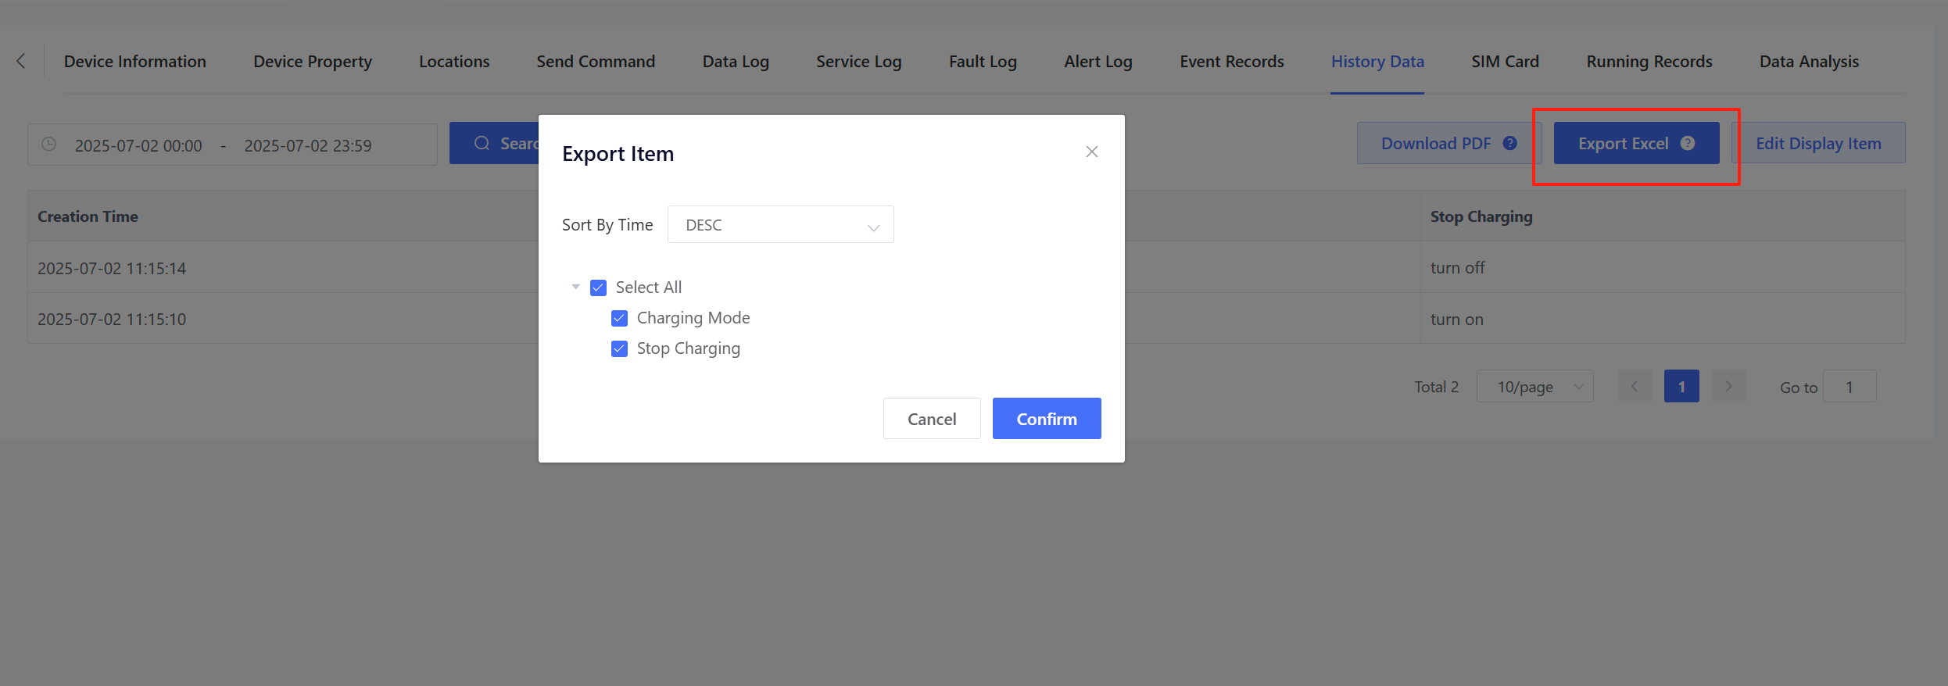Collapse the Select All tree arrow

point(576,288)
